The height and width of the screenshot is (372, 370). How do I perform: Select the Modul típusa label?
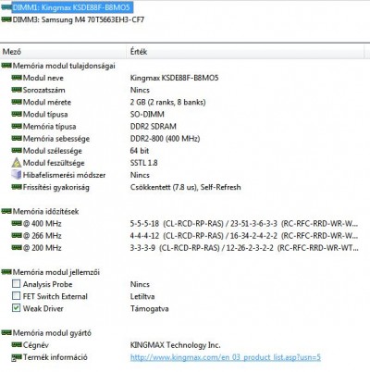[45, 114]
